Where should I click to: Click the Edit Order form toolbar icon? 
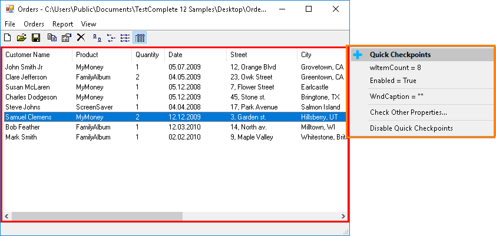67,38
